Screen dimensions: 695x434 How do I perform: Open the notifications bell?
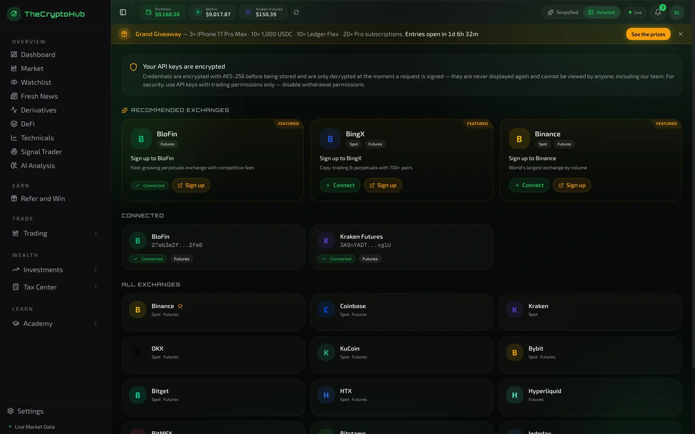658,12
